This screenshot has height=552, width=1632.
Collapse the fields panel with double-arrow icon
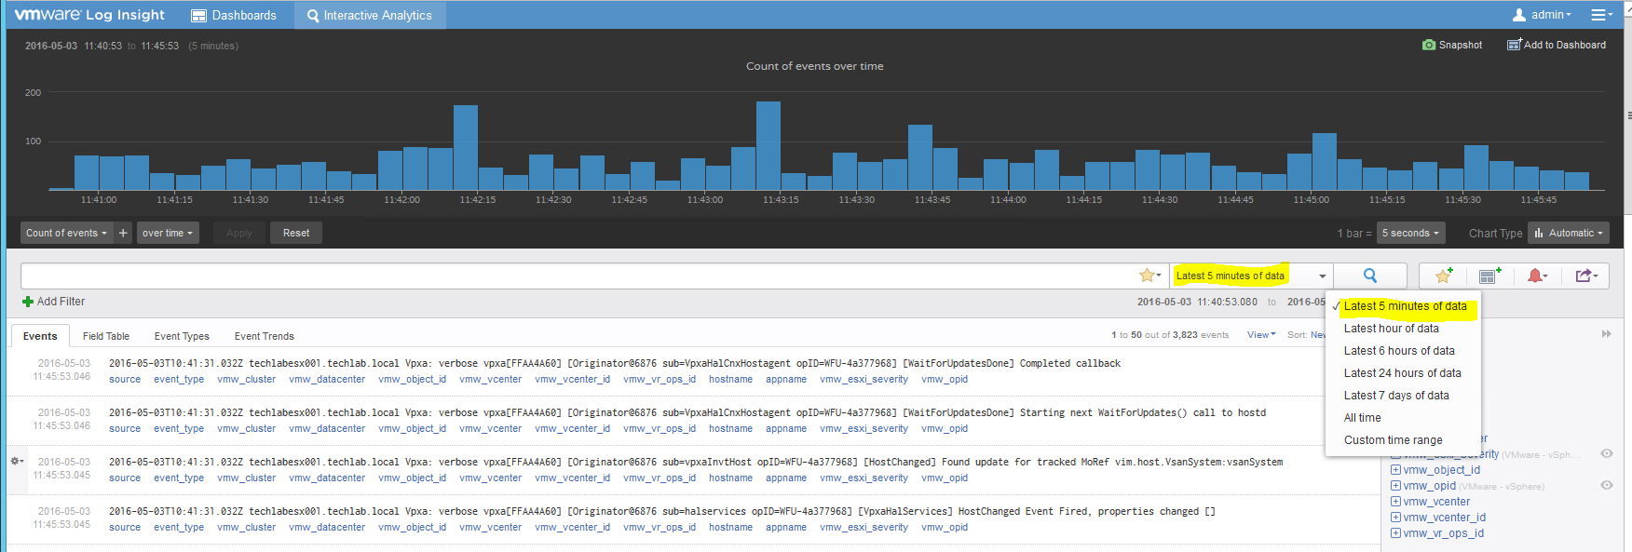(x=1607, y=333)
